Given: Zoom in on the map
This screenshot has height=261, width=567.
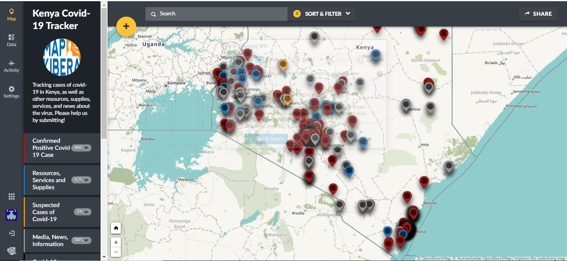Looking at the screenshot, I should click(x=116, y=242).
